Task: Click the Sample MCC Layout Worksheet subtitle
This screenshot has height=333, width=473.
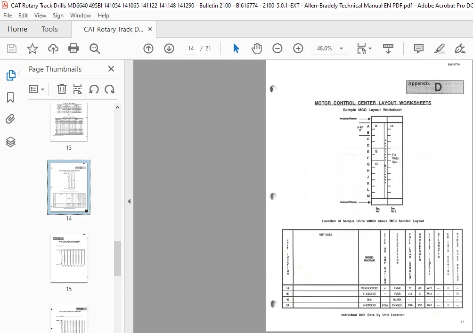Action: [x=372, y=110]
